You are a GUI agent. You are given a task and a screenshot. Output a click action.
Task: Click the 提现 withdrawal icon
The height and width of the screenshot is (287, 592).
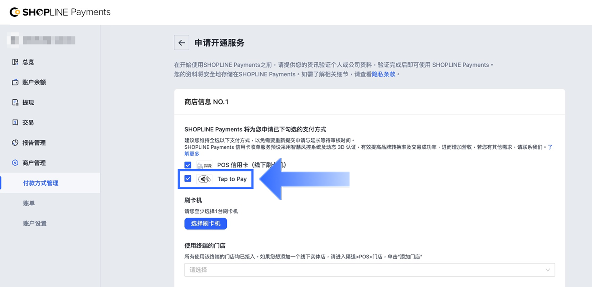[x=15, y=102]
